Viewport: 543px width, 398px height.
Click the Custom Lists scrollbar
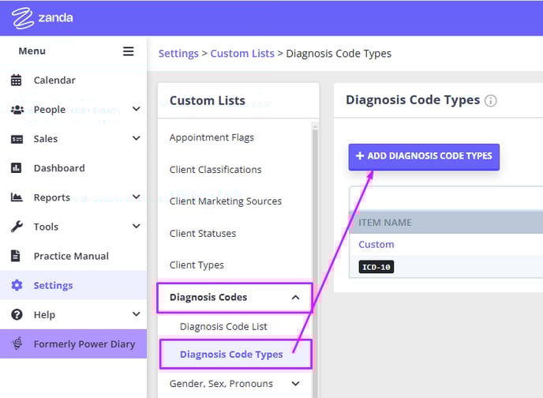click(x=315, y=260)
